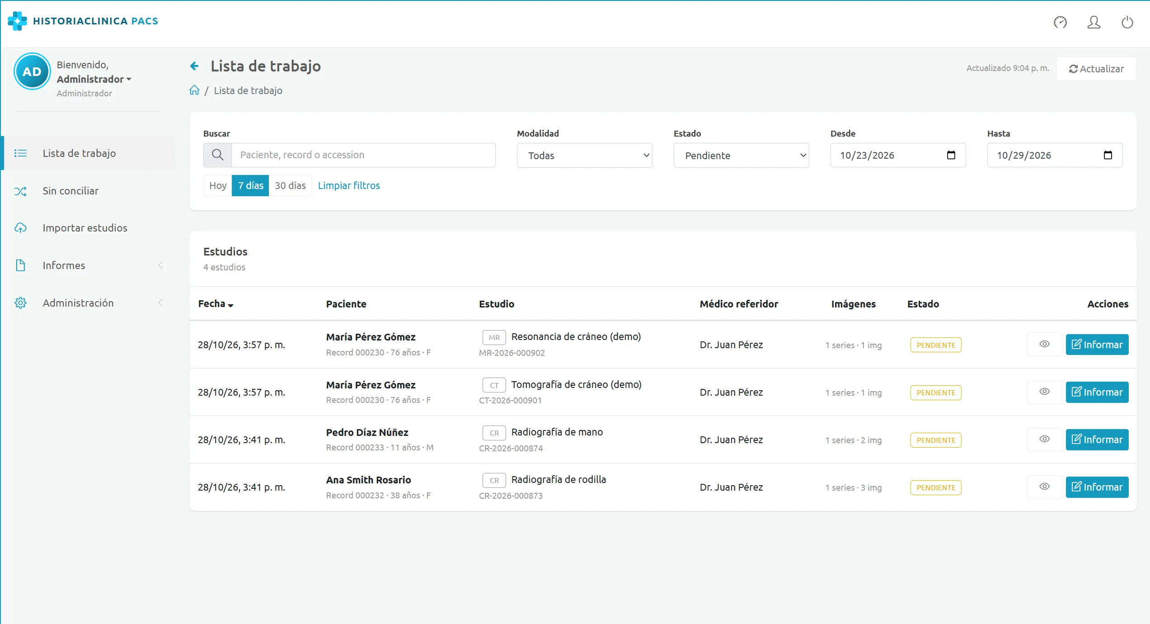The height and width of the screenshot is (624, 1150).
Task: Click accession CR-2026-000873
Action: pyautogui.click(x=511, y=496)
